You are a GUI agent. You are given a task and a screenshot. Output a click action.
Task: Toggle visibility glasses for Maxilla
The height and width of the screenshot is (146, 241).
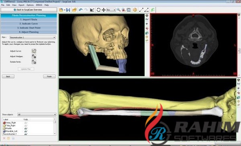[x=26, y=128]
